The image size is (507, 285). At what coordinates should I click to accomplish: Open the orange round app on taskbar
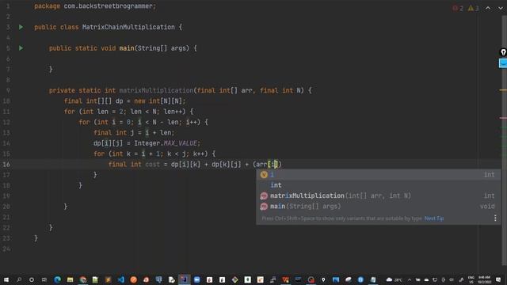click(134, 279)
